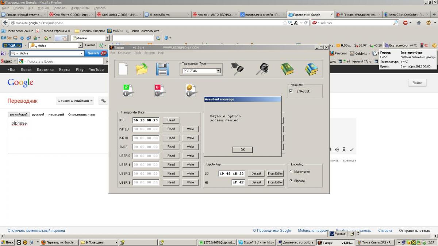The width and height of the screenshot is (438, 246).
Task: Click the Adblock Plus toolbar icon
Action: (406, 23)
